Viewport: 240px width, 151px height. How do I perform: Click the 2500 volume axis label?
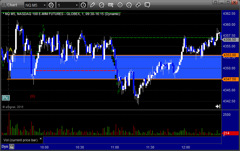coord(227,115)
